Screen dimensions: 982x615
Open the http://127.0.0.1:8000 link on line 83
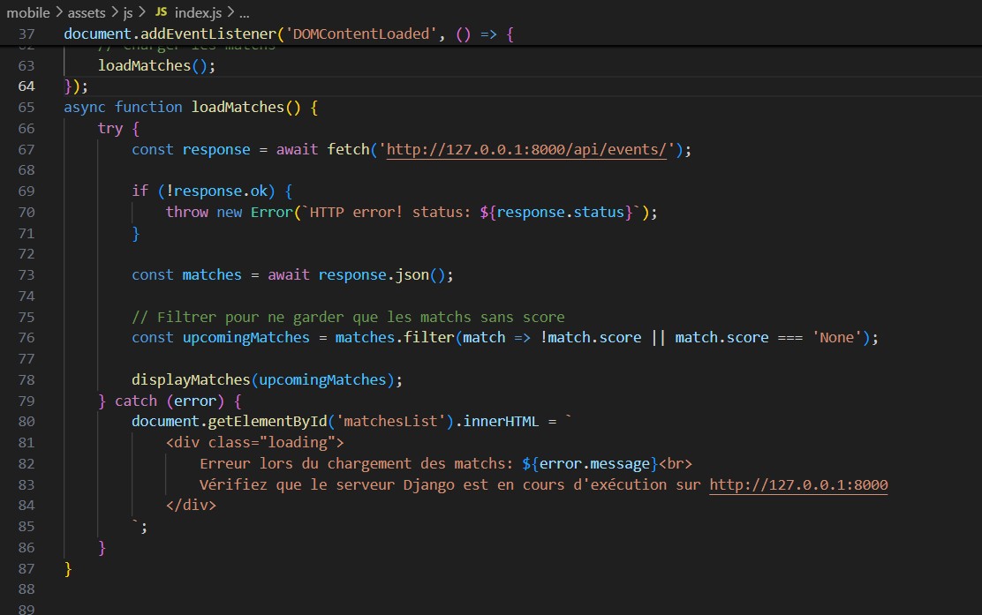pyautogui.click(x=798, y=485)
